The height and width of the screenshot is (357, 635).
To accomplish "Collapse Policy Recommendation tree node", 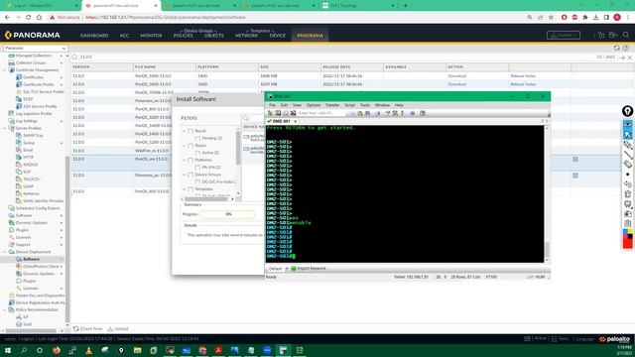I will pos(5,310).
